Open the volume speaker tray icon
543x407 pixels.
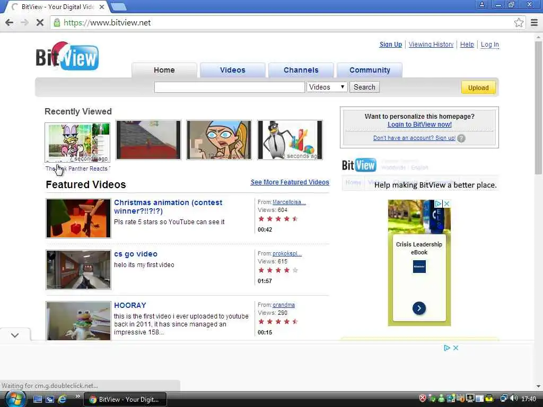[x=513, y=399]
